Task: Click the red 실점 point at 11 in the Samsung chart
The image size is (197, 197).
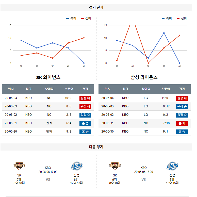Action: 180,36
